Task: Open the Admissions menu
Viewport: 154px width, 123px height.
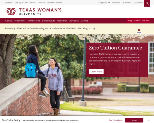Action: (x=34, y=21)
